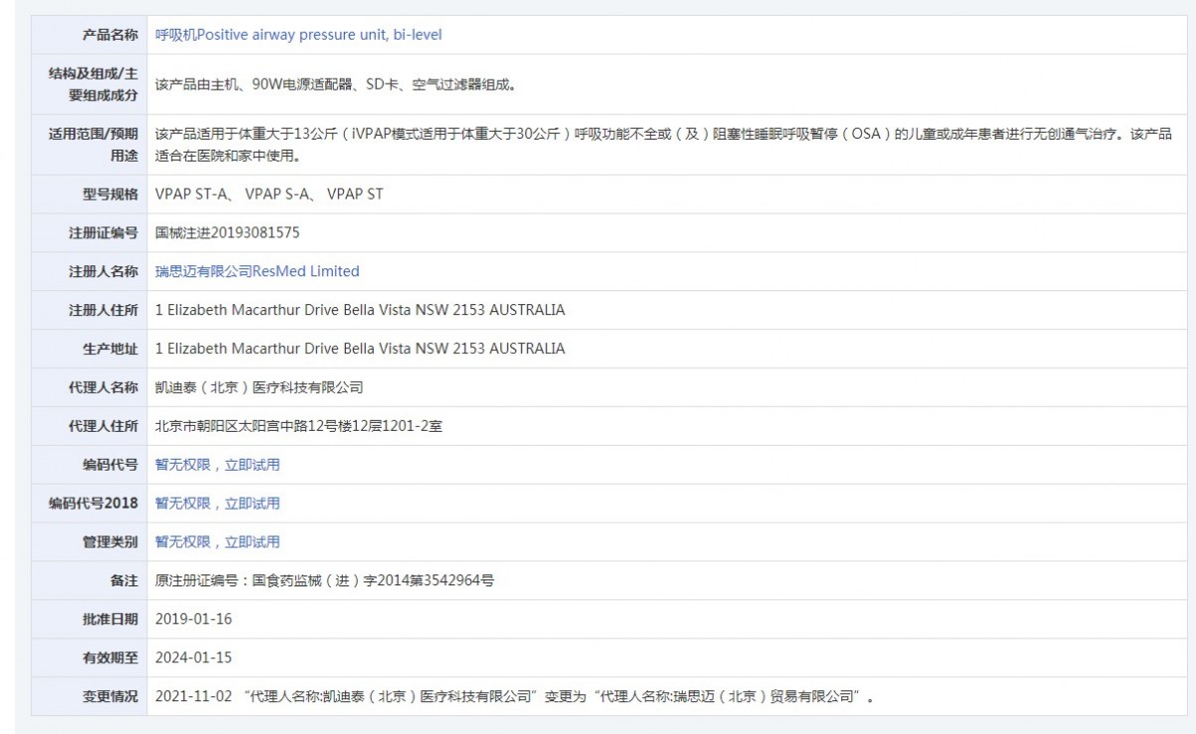Open the 呼吸机Positive airway pressure unit, bi-level link
The image size is (1196, 734).
pos(299,35)
